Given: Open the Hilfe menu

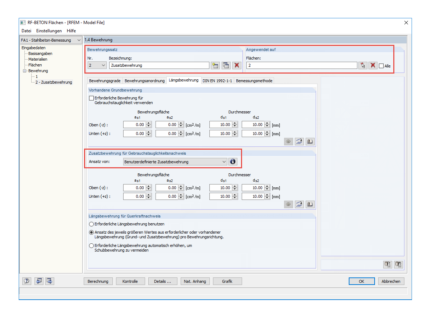Looking at the screenshot, I should point(71,31).
